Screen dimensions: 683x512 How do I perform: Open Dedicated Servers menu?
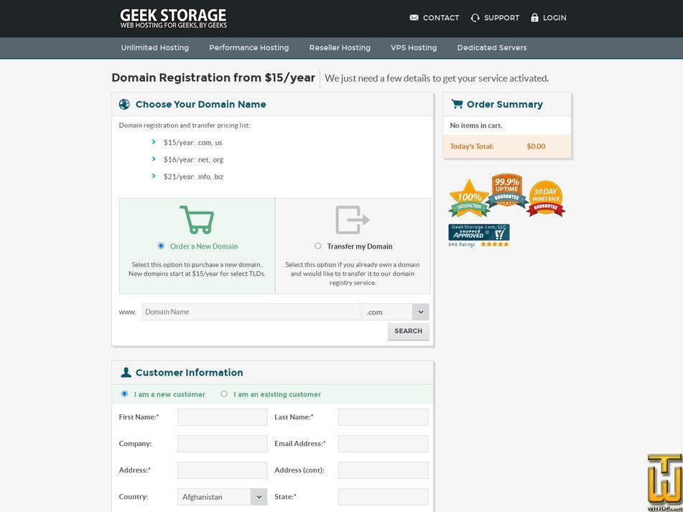[492, 48]
